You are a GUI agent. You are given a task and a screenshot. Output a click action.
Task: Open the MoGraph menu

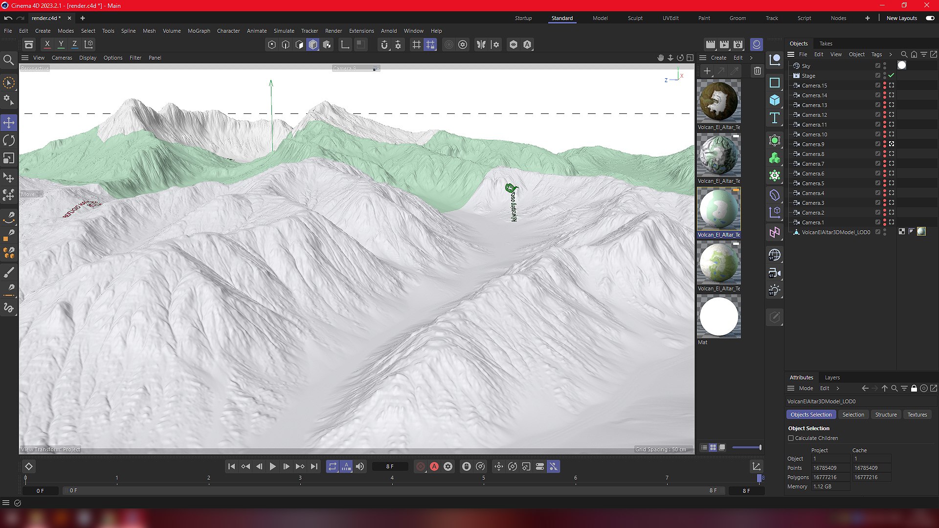click(x=199, y=31)
